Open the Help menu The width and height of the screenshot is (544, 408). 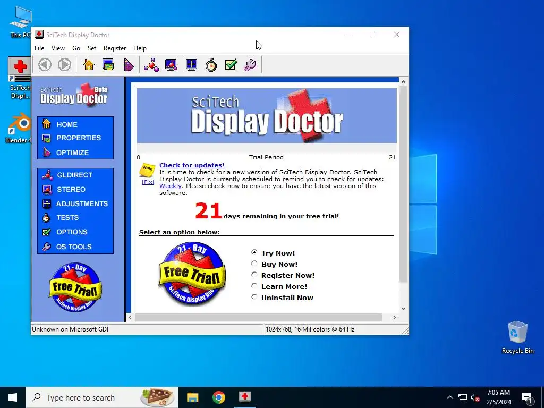140,48
